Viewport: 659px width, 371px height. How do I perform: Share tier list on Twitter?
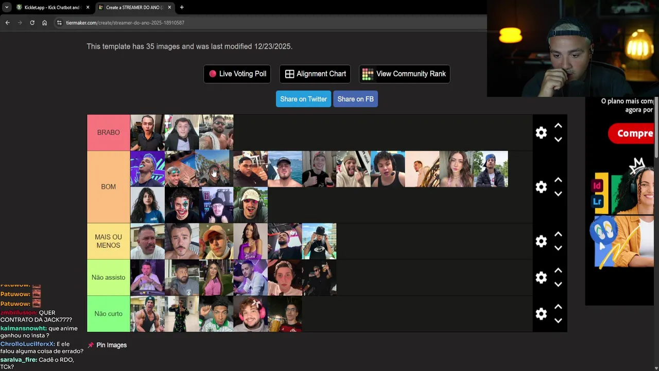(x=303, y=99)
